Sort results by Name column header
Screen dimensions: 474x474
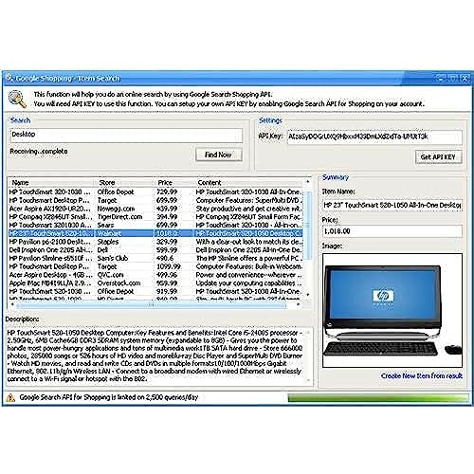pos(51,182)
